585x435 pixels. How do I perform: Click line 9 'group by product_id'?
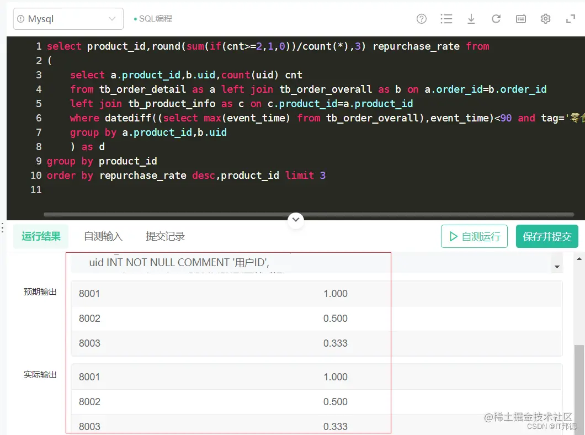[x=102, y=161]
